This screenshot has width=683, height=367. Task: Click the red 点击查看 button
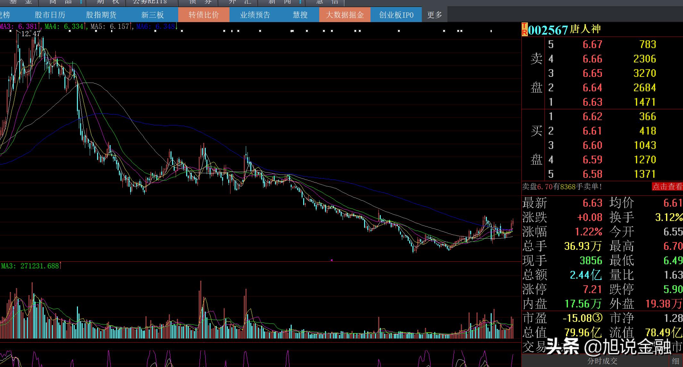coord(667,186)
